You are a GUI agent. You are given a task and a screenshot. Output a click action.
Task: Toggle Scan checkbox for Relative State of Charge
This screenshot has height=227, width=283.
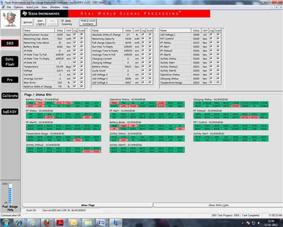pyautogui.click(x=82, y=86)
